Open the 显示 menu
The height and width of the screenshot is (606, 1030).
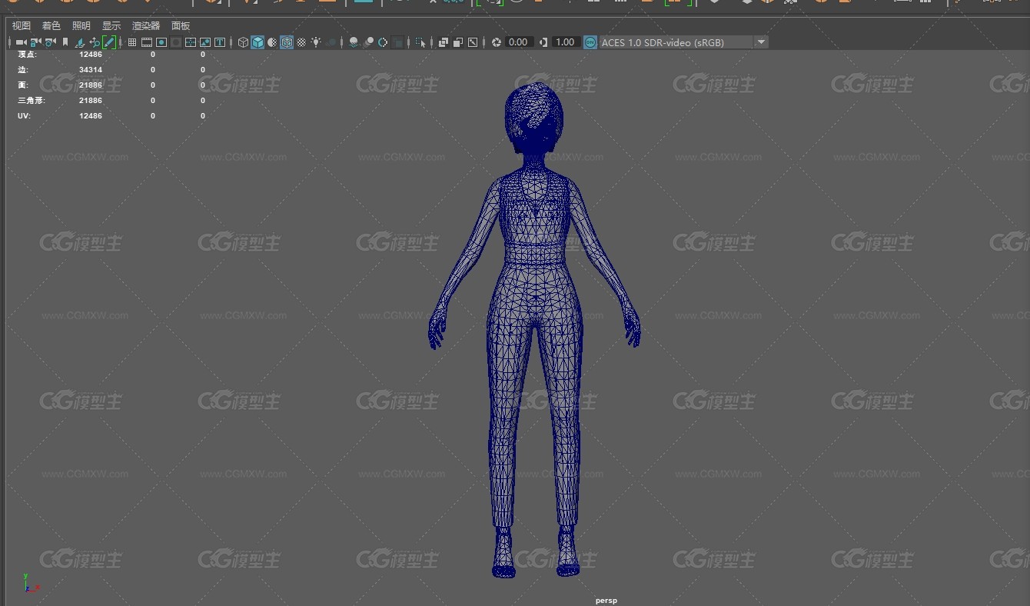[111, 26]
